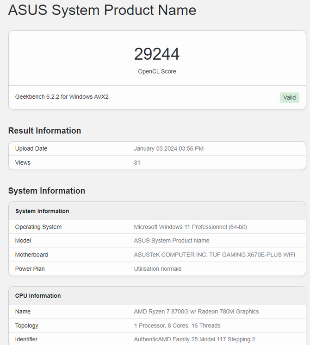Click the Result Information heading
The image size is (310, 345).
click(44, 130)
